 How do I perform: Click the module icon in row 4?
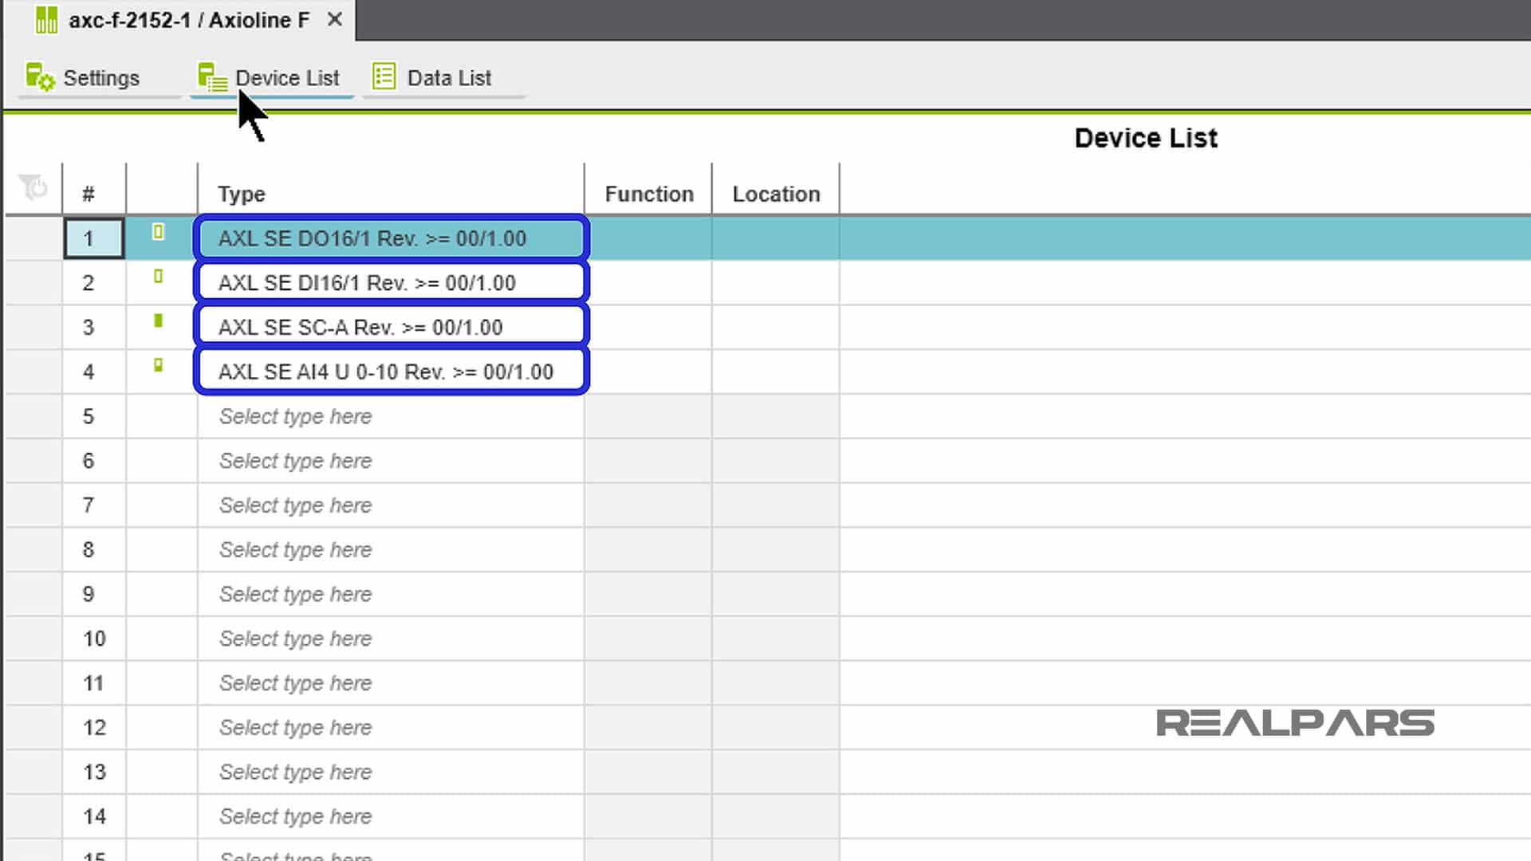(x=158, y=366)
